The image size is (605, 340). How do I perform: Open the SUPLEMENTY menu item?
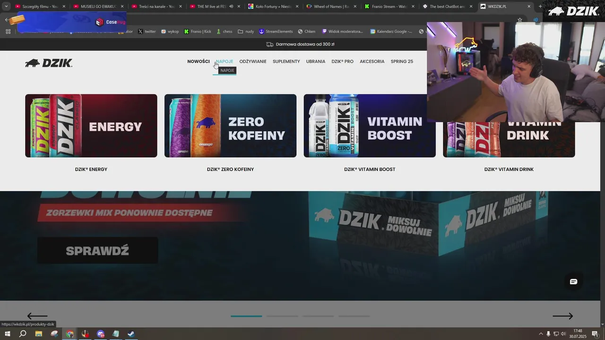point(286,61)
